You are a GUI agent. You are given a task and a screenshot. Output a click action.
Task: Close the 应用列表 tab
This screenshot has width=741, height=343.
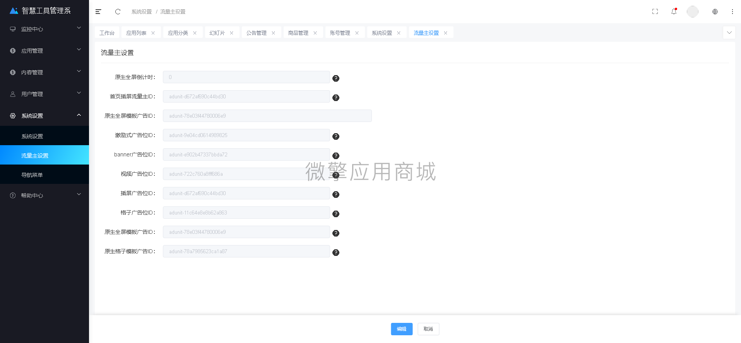click(x=153, y=33)
